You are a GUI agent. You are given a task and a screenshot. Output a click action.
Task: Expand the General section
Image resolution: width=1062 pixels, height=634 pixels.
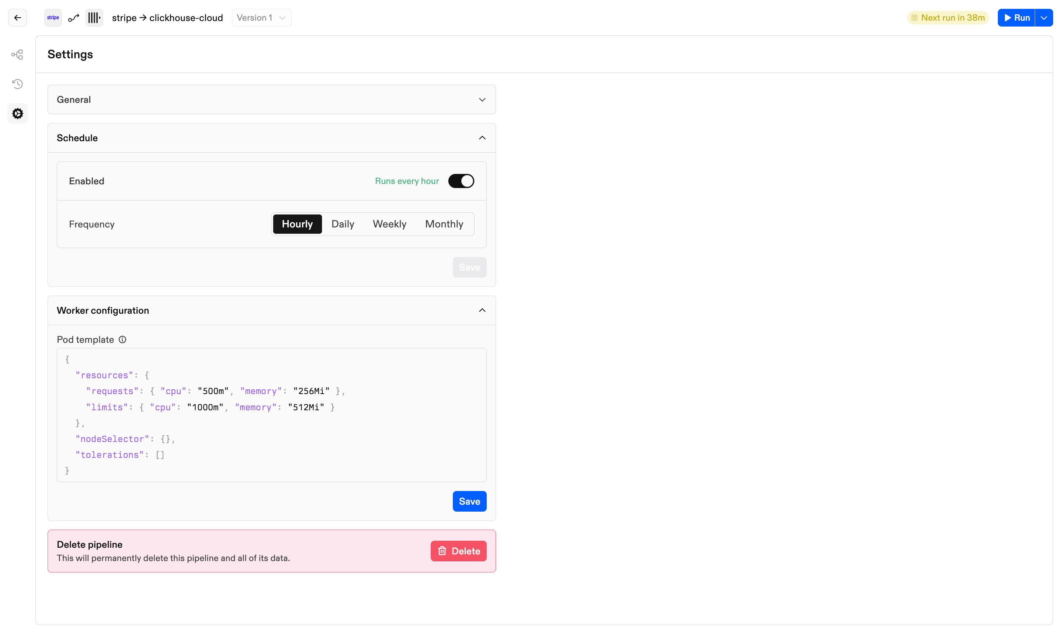[271, 100]
